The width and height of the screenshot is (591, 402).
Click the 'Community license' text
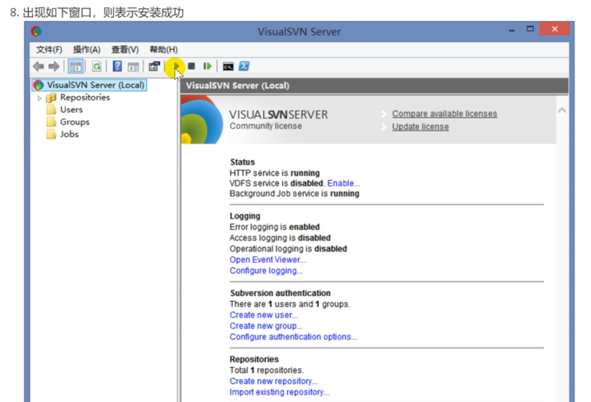pyautogui.click(x=266, y=126)
